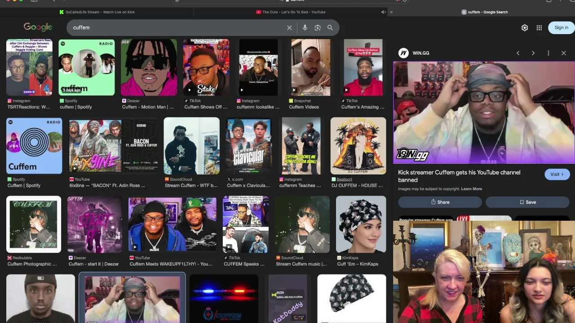The width and height of the screenshot is (575, 323).
Task: Switch to cuffem Google Search tab
Action: tap(485, 12)
